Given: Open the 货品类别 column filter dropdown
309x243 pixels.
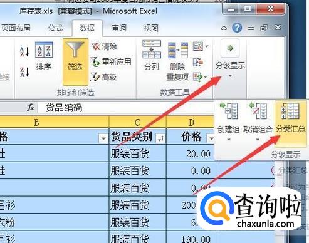Looking at the screenshot, I should [x=160, y=138].
